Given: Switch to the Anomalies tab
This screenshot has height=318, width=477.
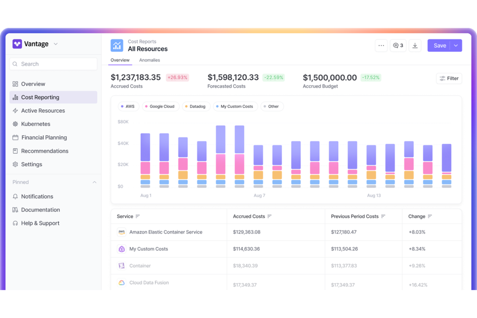Looking at the screenshot, I should pyautogui.click(x=150, y=60).
